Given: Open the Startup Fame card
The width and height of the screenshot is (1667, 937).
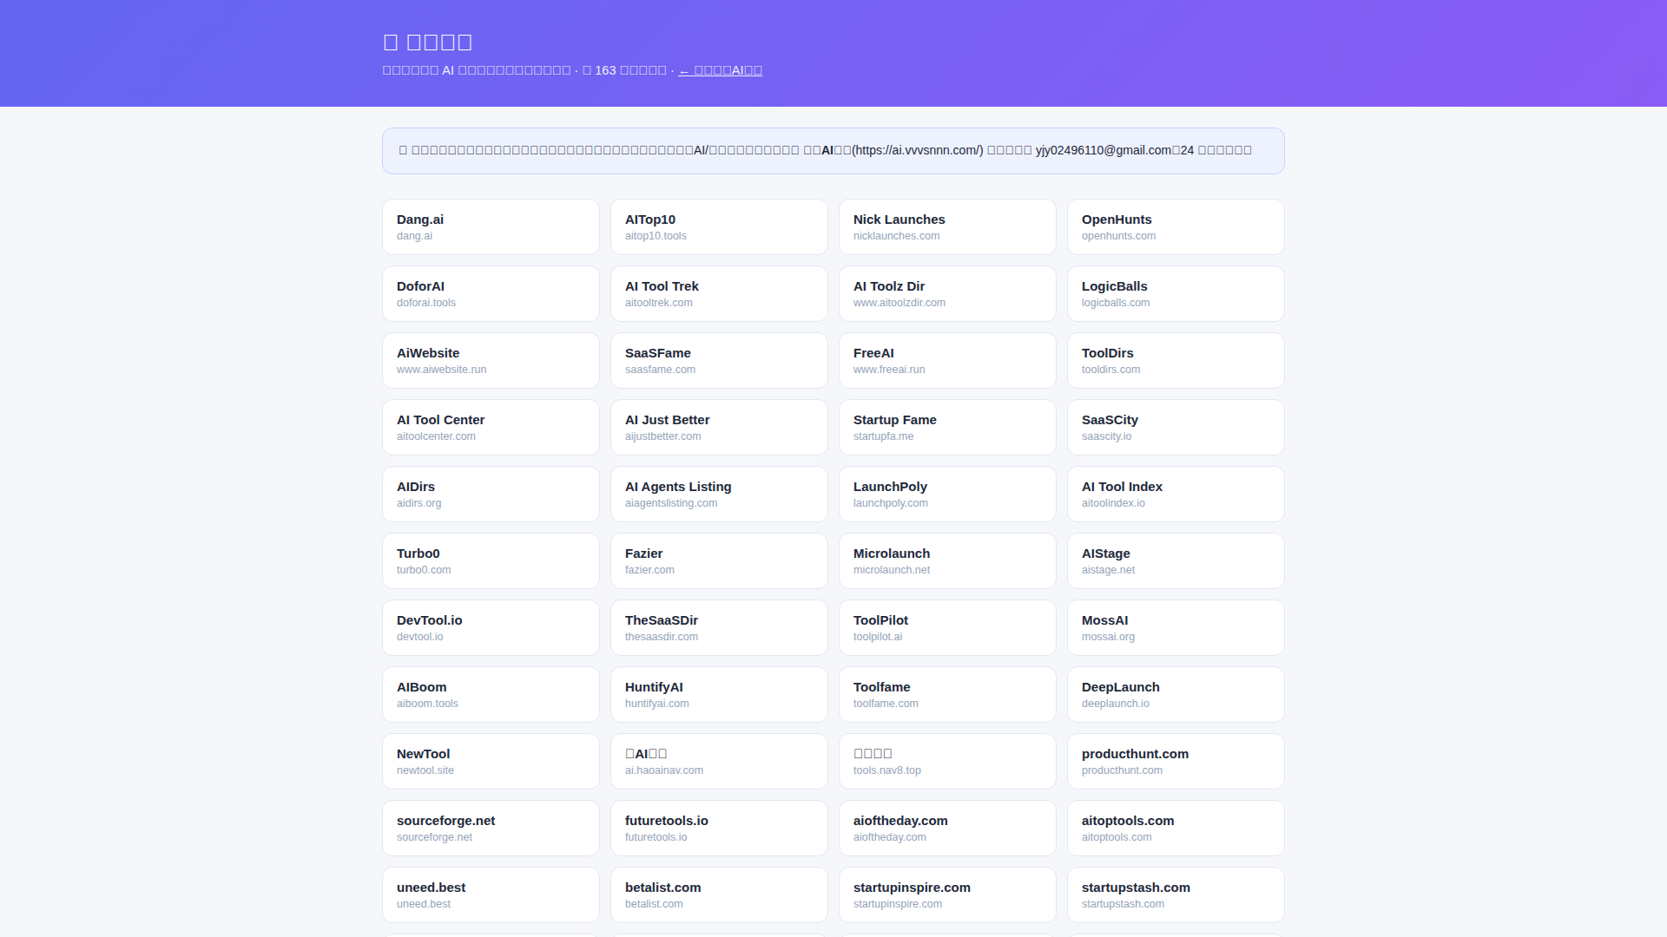Looking at the screenshot, I should (947, 427).
